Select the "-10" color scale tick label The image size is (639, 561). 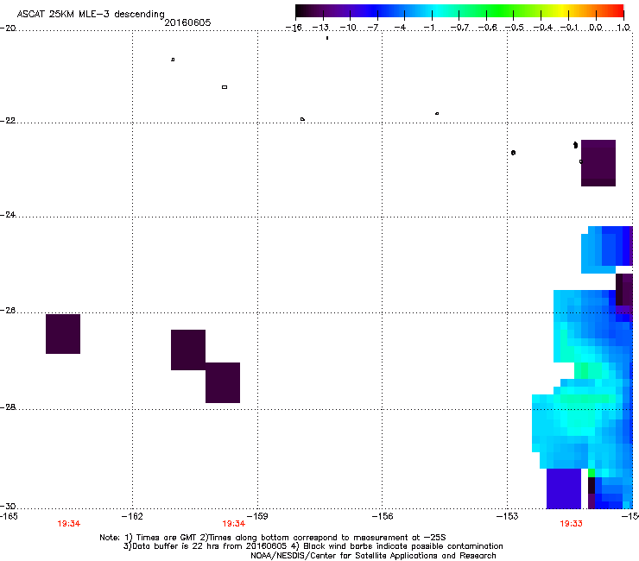(x=348, y=28)
